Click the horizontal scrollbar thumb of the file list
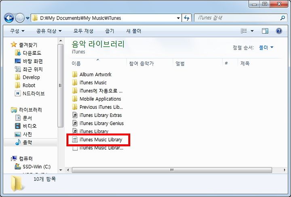Screen dimensions: 291x197 172,170
